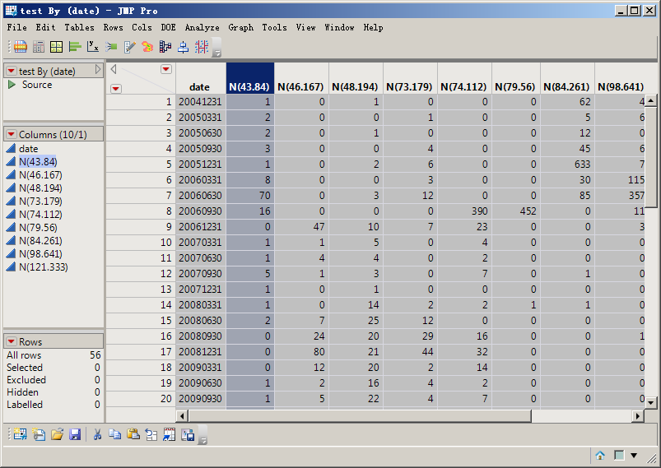
Task: Click the N(74.112) column header
Action: coord(464,86)
